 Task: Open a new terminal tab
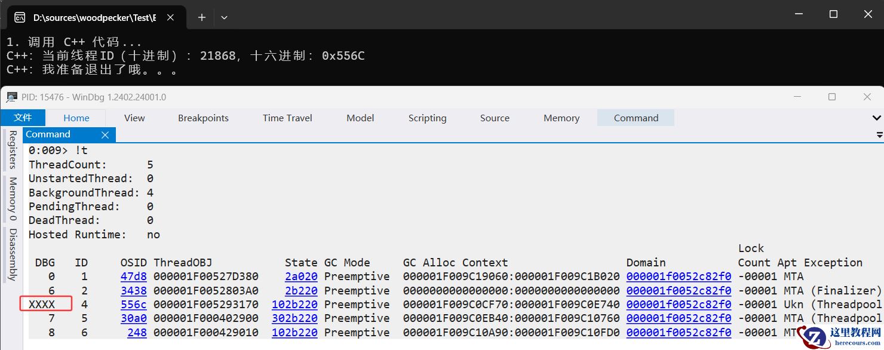pos(202,17)
